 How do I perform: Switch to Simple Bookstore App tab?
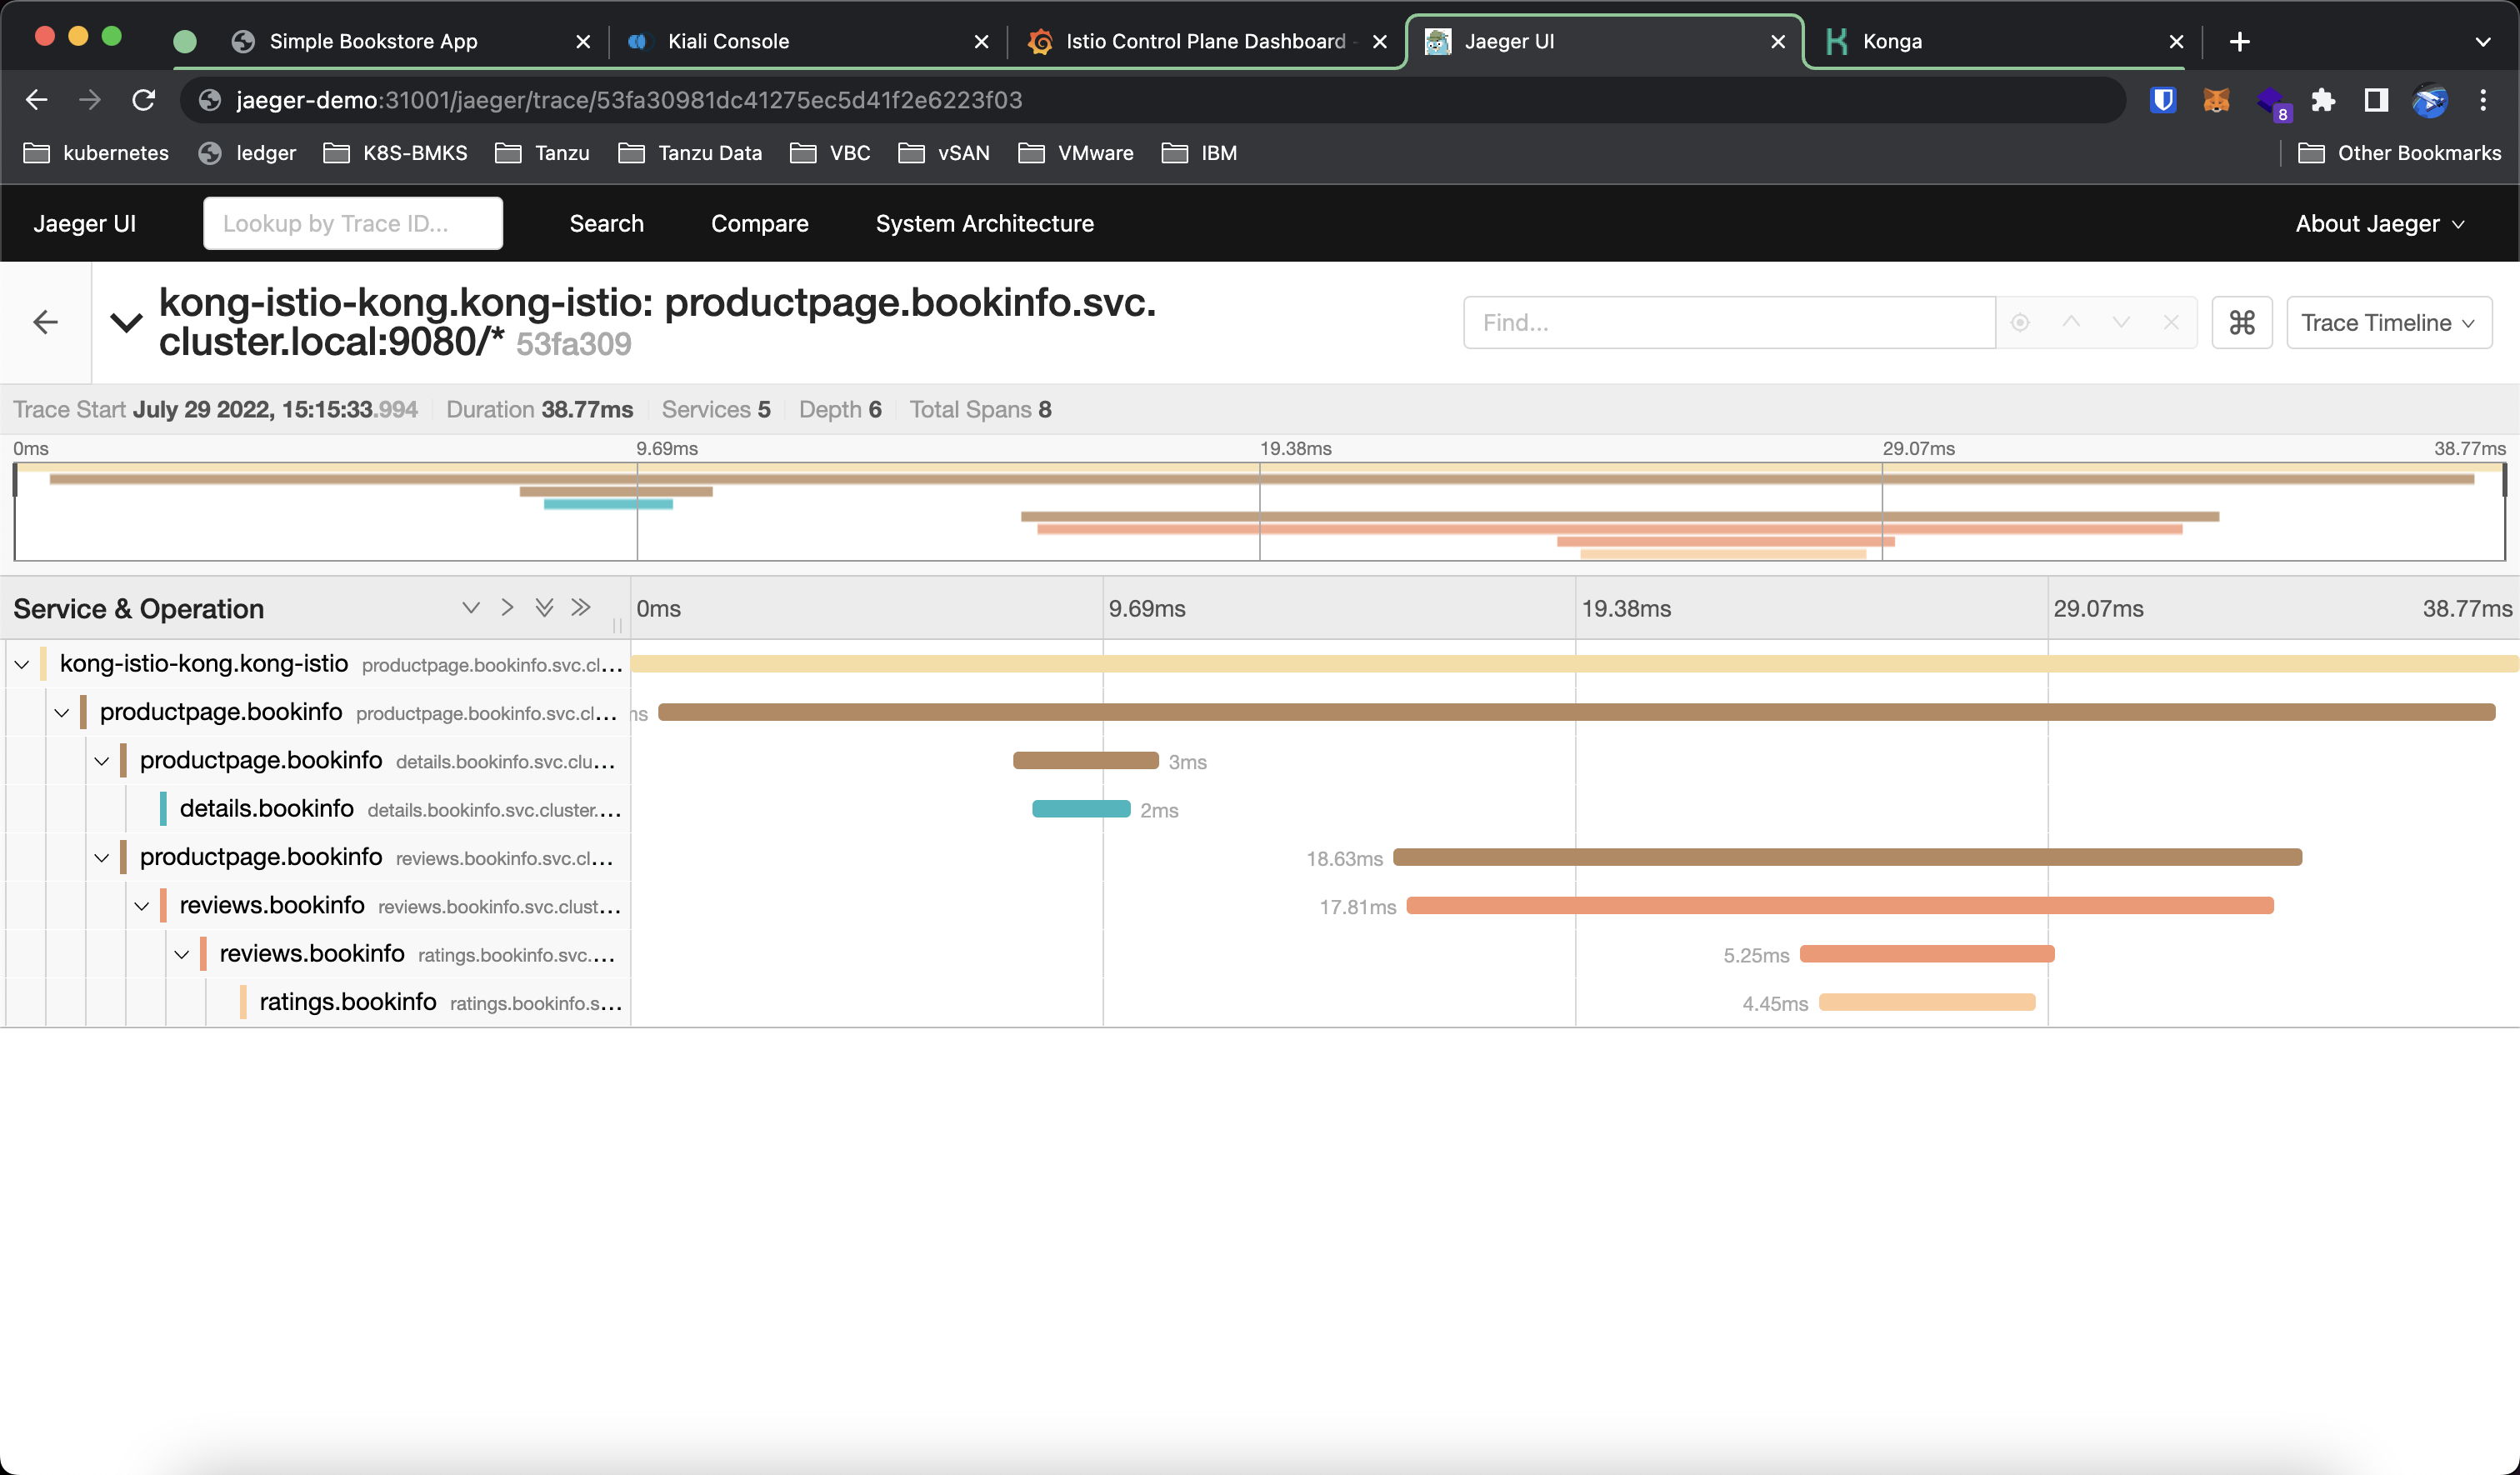tap(374, 42)
